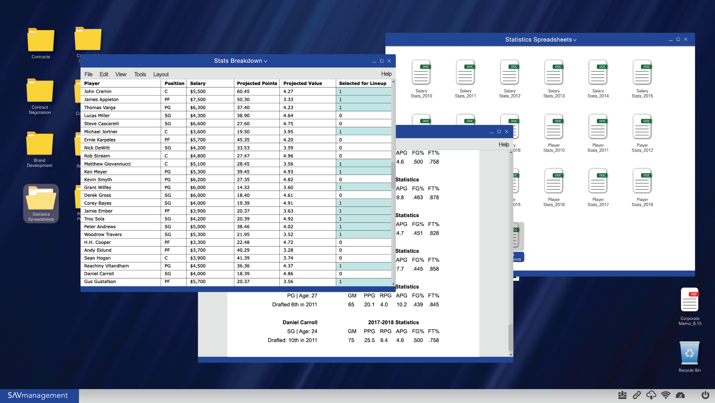Screen dimensions: 715x403
Task: Click the cloud download taskbar icon
Action: point(651,395)
